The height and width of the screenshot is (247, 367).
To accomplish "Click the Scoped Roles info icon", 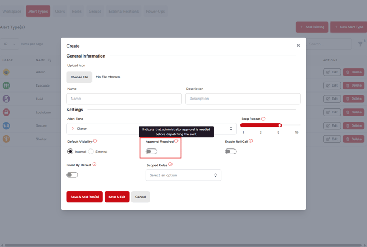I will [x=170, y=164].
